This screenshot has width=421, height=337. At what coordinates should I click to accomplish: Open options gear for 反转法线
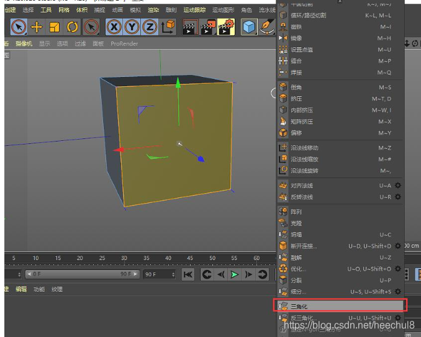tap(398, 197)
